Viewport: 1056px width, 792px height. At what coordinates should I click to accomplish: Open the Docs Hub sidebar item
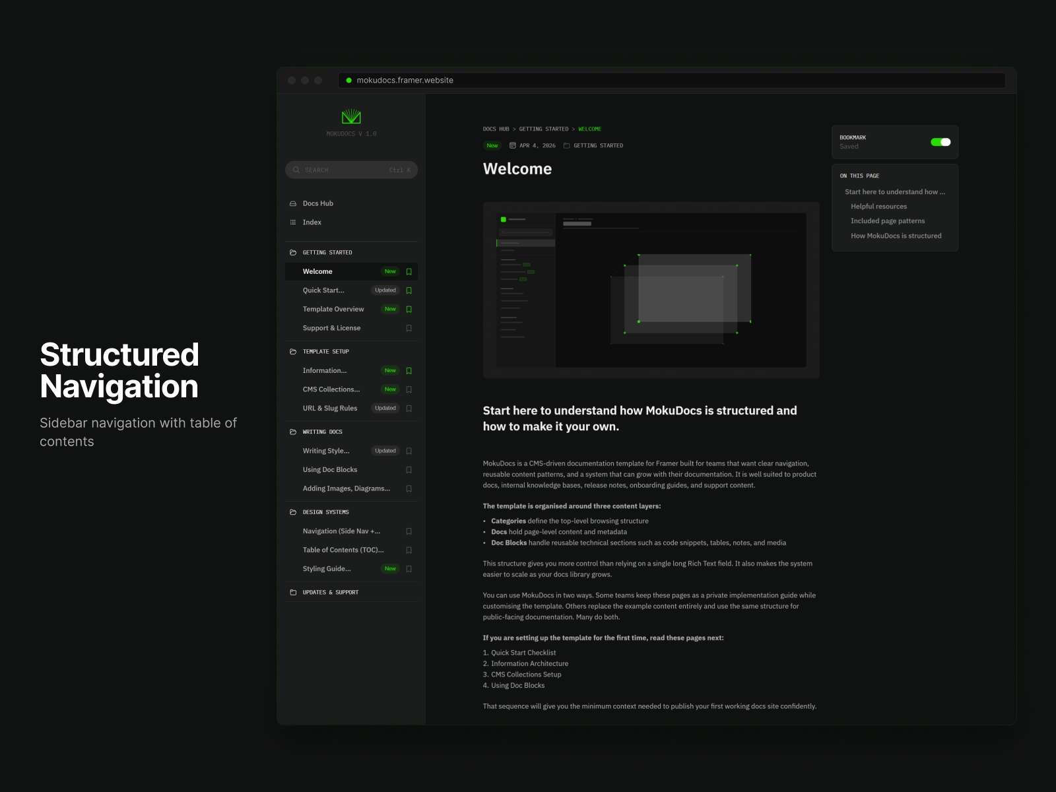click(x=351, y=203)
